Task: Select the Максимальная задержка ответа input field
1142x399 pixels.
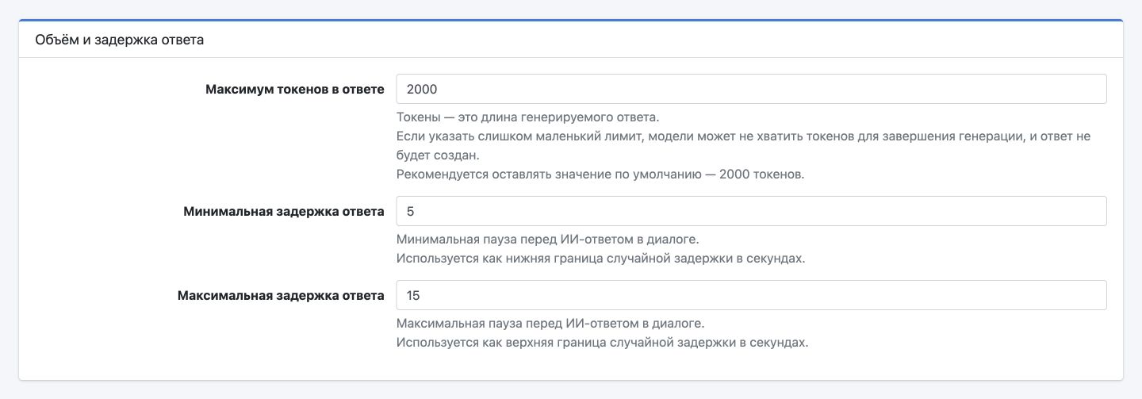Action: point(751,295)
